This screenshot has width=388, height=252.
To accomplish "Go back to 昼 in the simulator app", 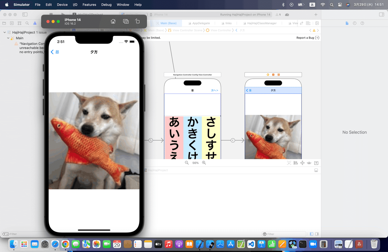I will click(x=55, y=52).
